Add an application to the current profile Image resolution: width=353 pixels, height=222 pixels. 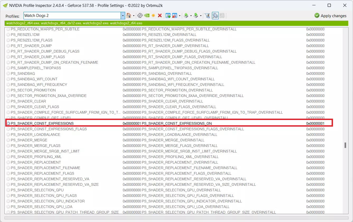click(168, 16)
